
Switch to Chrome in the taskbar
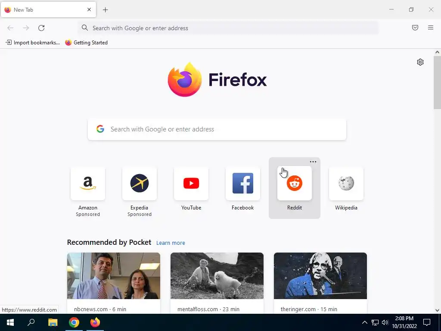(x=74, y=322)
